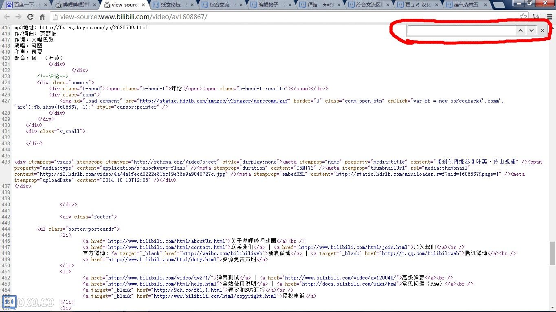Click the div class="footer" source line
Image resolution: width=556 pixels, height=312 pixels.
(88, 217)
